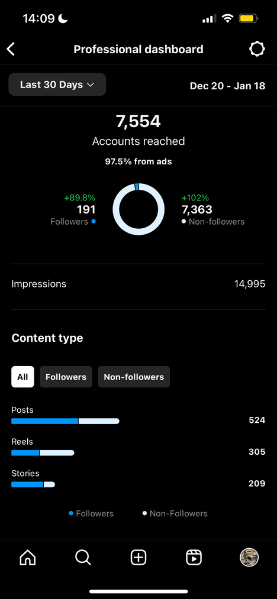277x599 pixels.
Task: Open the Reels icon in bottom bar
Action: point(194,558)
